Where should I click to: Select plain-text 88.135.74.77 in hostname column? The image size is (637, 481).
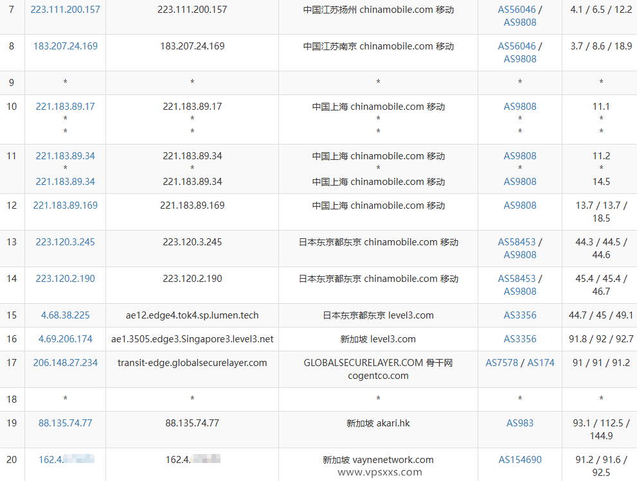[x=192, y=423]
